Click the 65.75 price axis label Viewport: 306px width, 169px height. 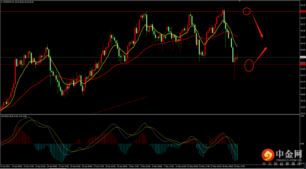click(x=303, y=24)
